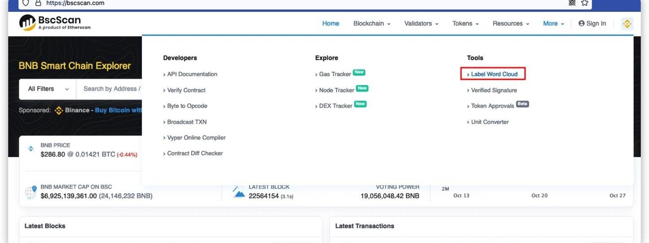Click the $6,925,139,361.00 market cap value
The width and height of the screenshot is (649, 243).
point(69,196)
